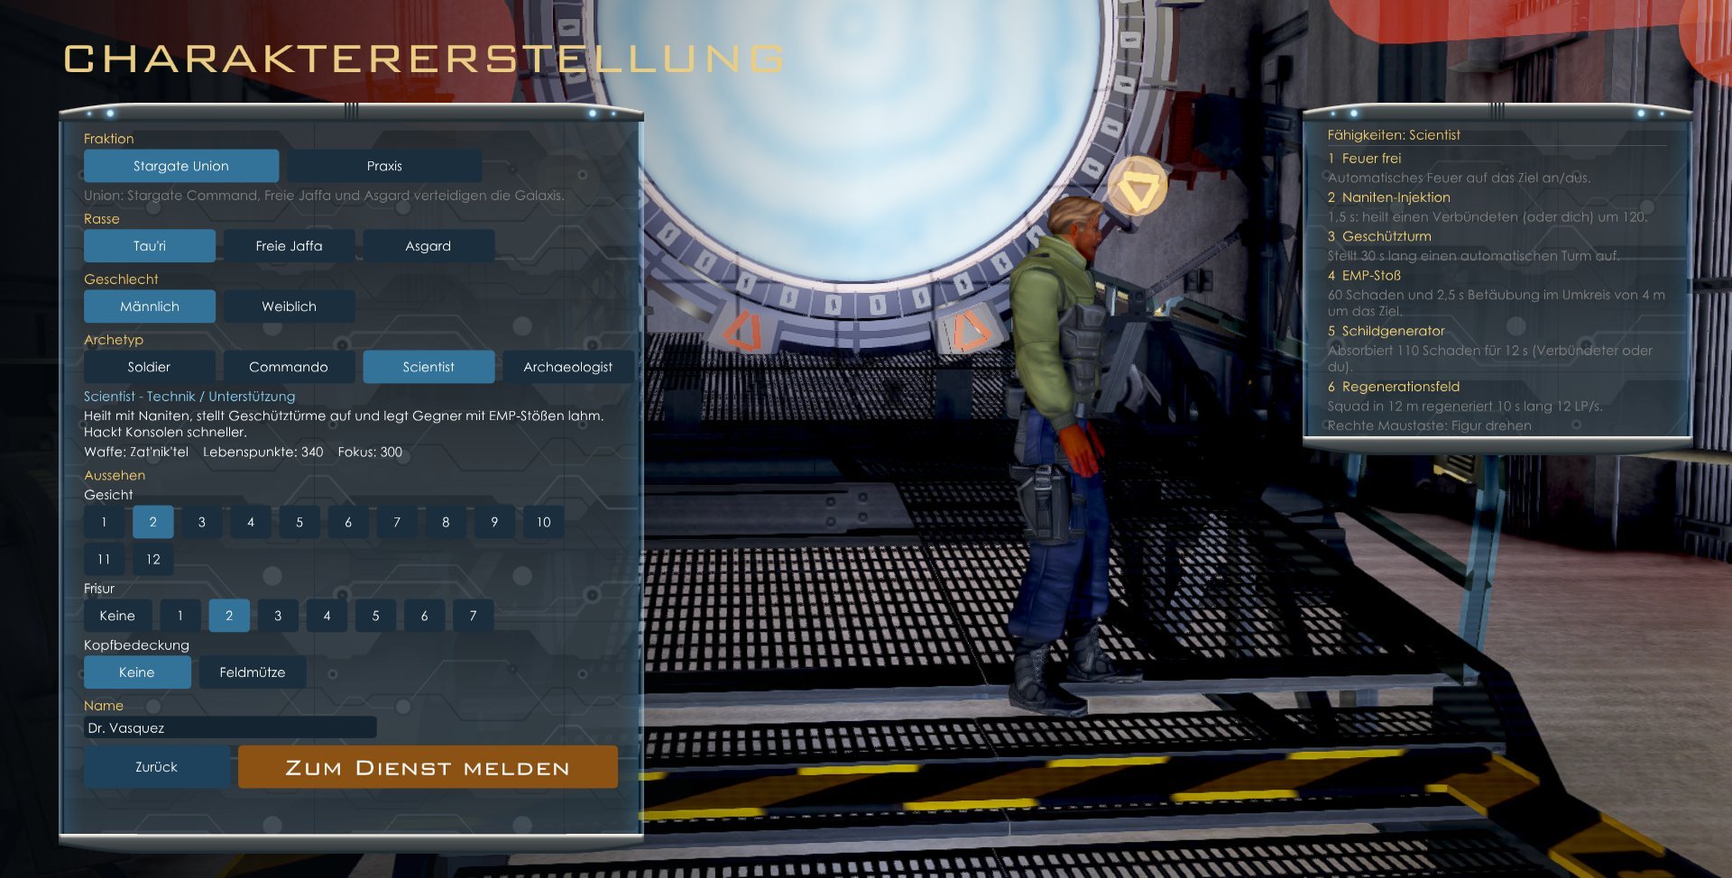Go back with the Zurück button
The width and height of the screenshot is (1732, 878).
click(157, 767)
